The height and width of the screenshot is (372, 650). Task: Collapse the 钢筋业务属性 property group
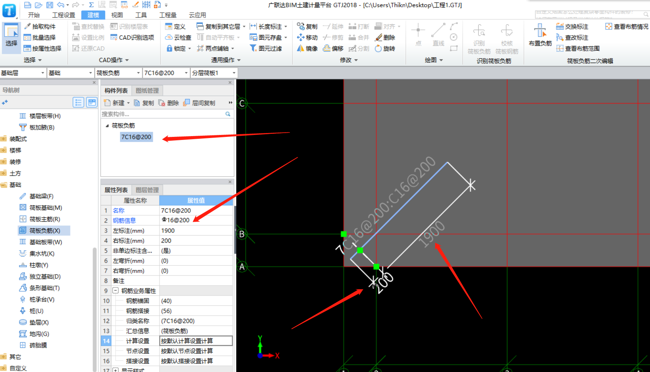[115, 291]
